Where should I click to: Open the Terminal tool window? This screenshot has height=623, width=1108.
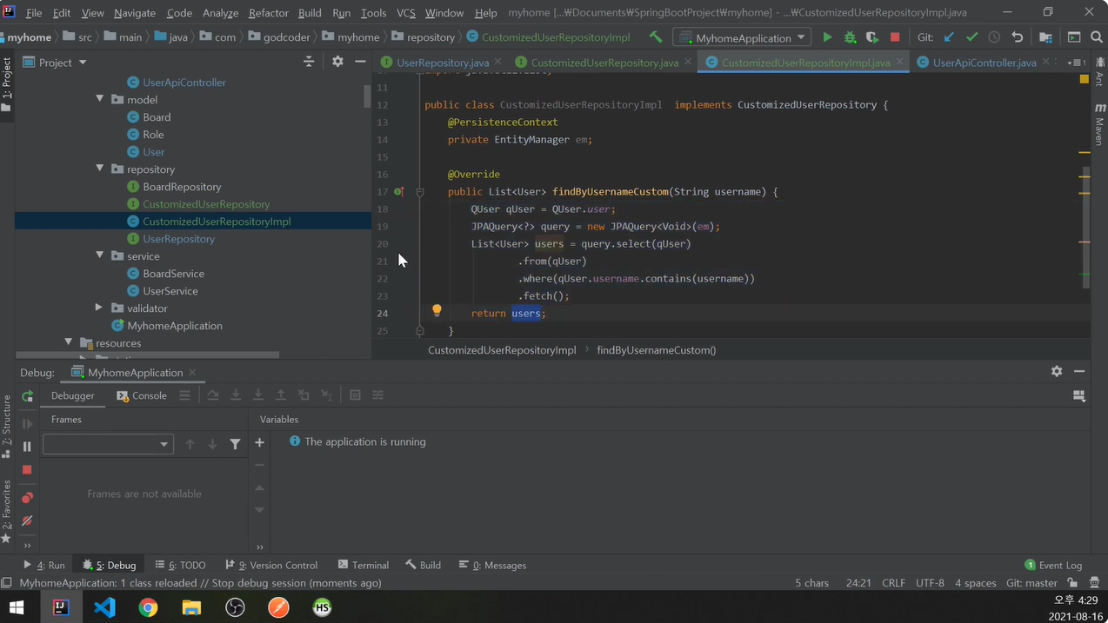(x=363, y=565)
